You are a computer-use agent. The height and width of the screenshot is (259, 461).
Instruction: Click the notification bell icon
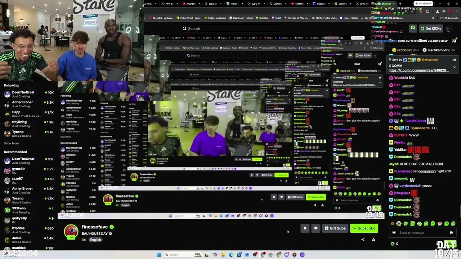305,228
